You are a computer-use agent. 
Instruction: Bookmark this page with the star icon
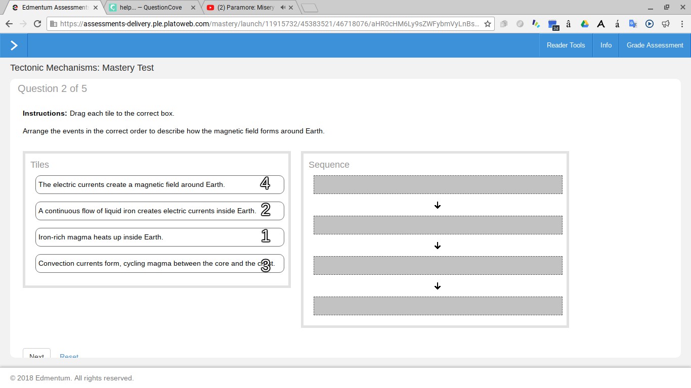tap(488, 24)
